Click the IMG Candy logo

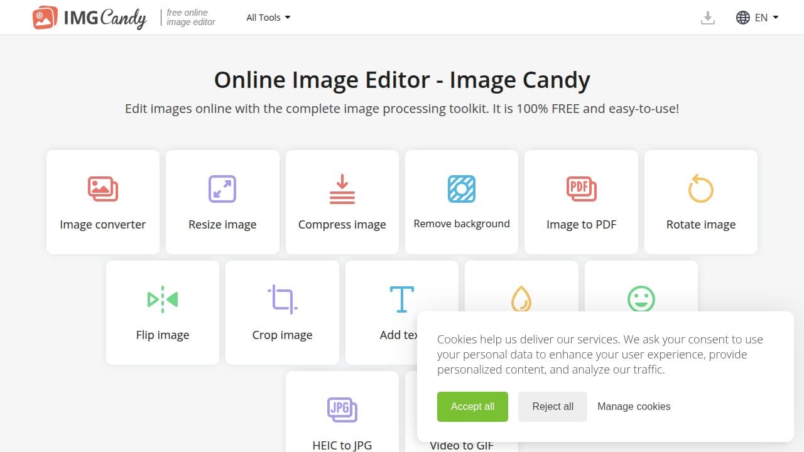point(89,18)
